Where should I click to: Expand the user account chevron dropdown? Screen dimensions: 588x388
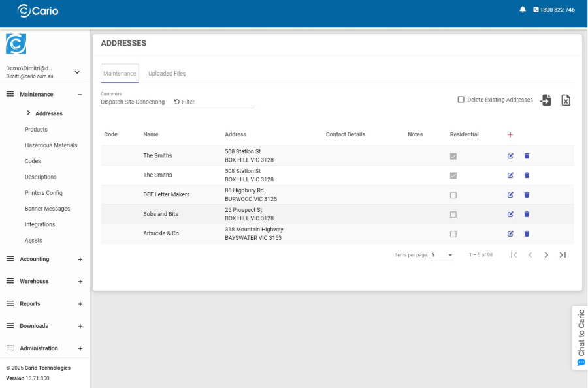[77, 72]
